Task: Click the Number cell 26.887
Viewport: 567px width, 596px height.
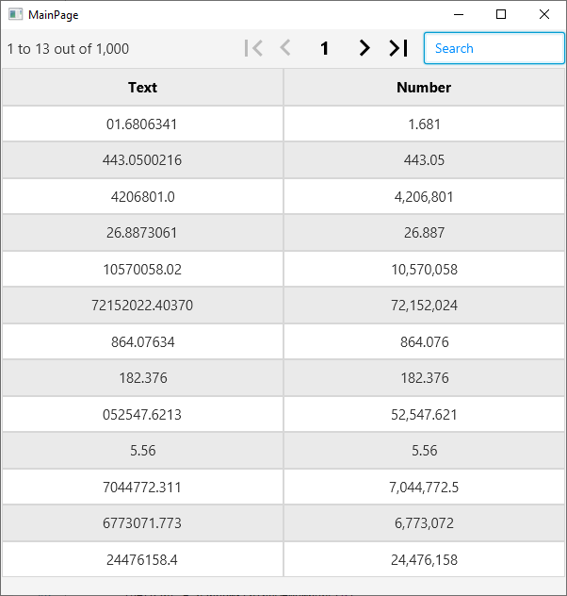Action: pyautogui.click(x=424, y=233)
